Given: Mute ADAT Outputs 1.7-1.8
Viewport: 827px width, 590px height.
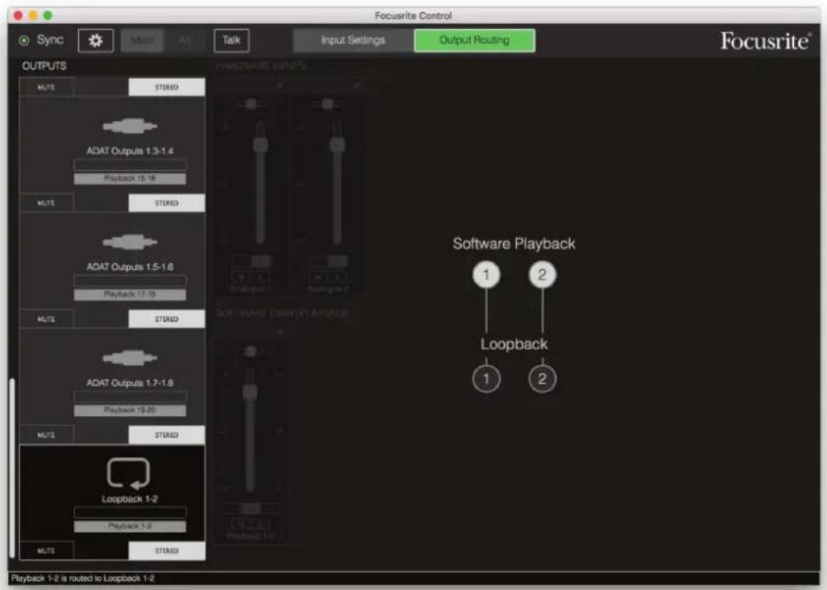Looking at the screenshot, I should click(47, 435).
